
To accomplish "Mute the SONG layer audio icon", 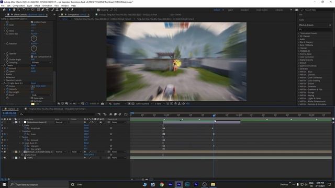I will 5,158.
